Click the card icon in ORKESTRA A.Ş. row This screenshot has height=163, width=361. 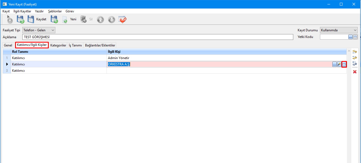point(344,64)
